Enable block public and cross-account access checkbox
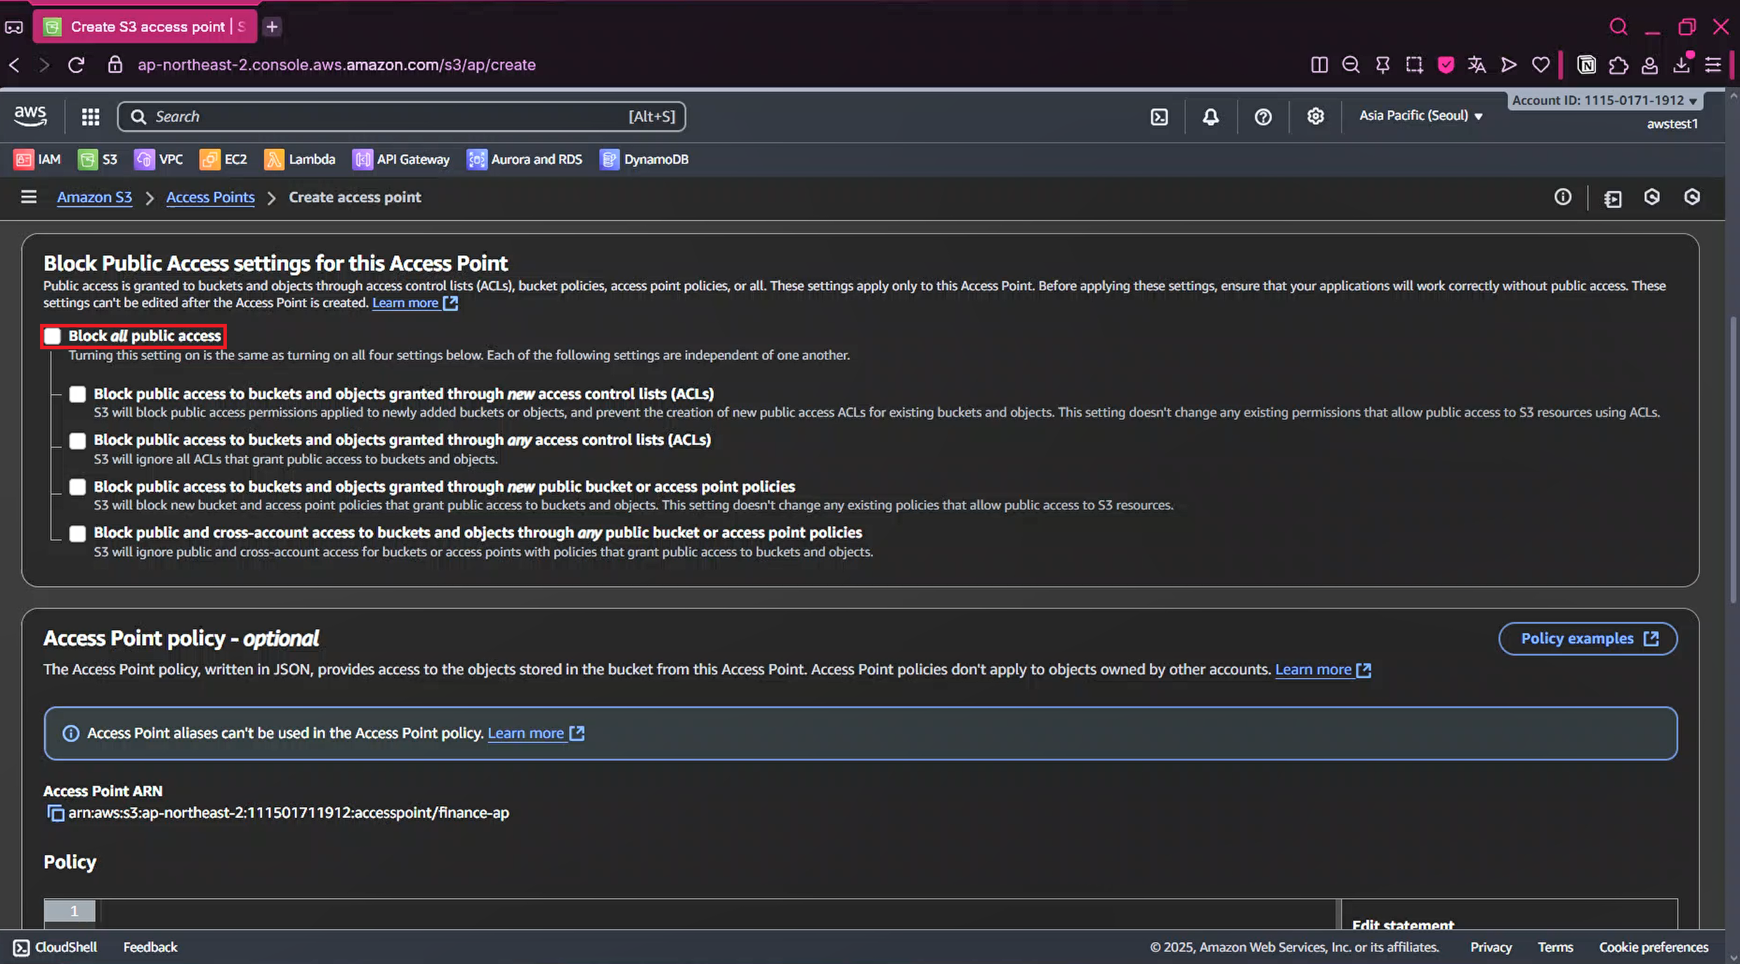Viewport: 1740px width, 964px height. coord(77,533)
